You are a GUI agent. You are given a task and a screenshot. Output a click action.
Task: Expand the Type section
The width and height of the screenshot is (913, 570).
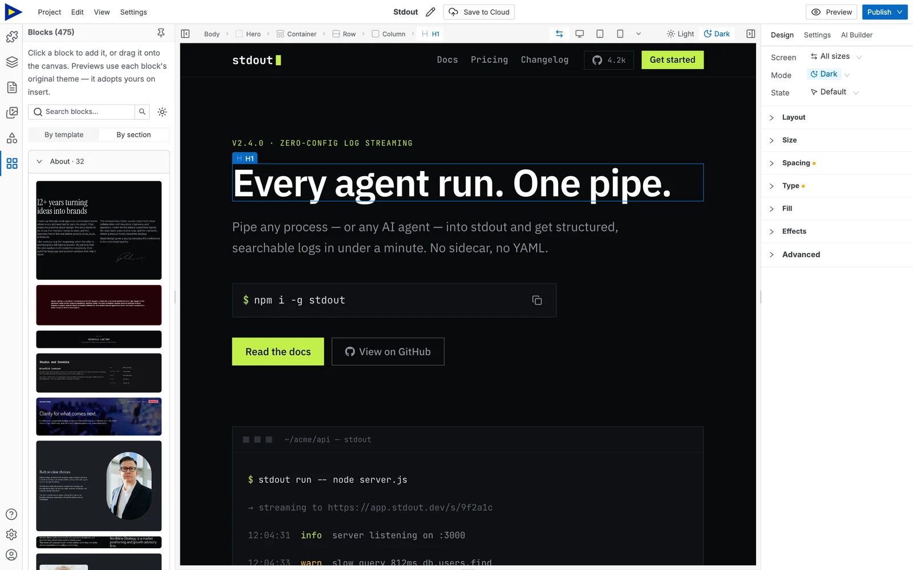837,186
